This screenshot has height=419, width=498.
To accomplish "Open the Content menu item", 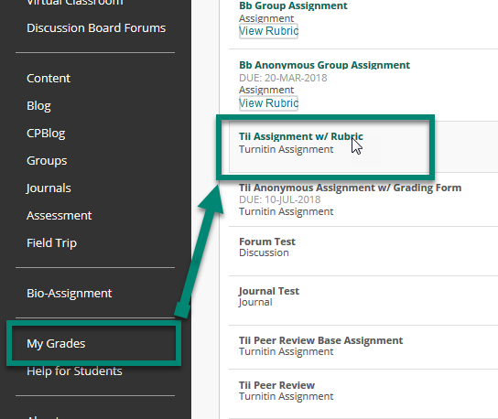I will point(49,78).
